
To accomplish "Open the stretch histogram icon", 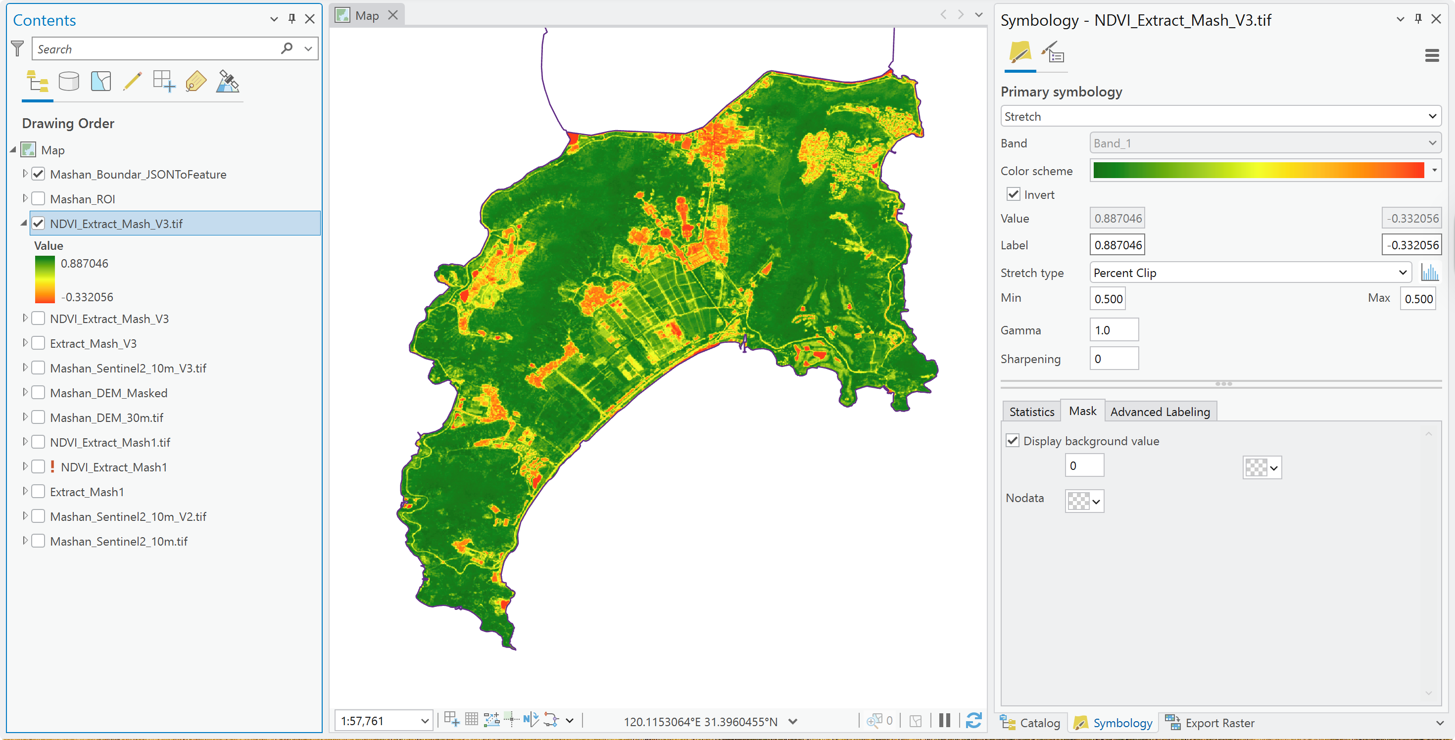I will pyautogui.click(x=1429, y=273).
